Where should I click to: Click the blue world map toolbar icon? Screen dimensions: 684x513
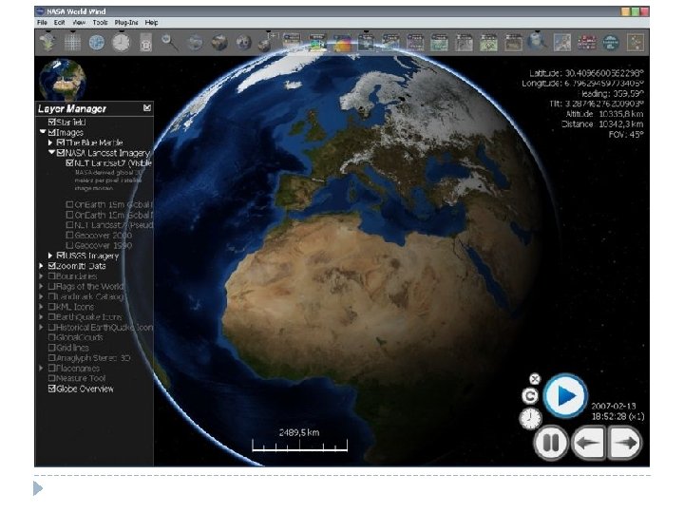562,43
